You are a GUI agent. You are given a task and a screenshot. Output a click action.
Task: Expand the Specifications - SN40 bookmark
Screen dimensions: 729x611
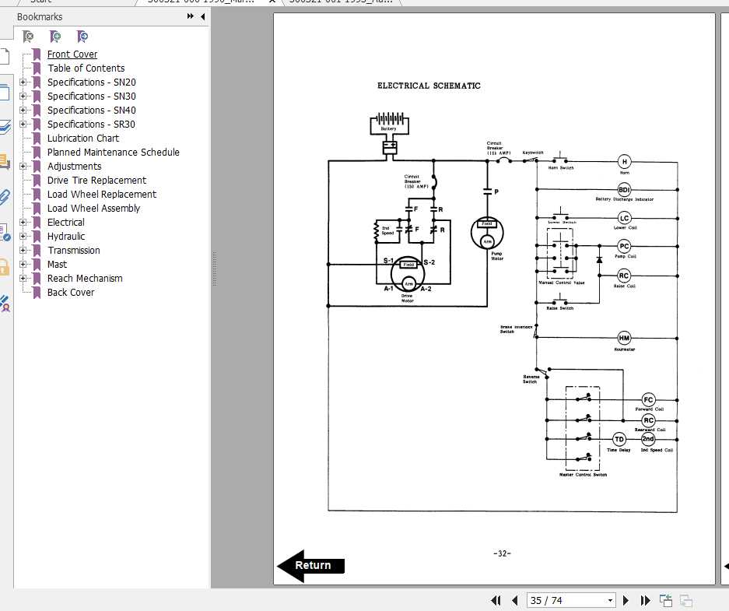pyautogui.click(x=23, y=111)
